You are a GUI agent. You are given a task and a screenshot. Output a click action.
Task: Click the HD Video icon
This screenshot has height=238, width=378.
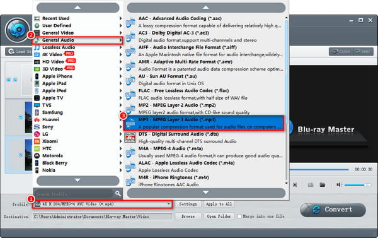[x=37, y=62]
